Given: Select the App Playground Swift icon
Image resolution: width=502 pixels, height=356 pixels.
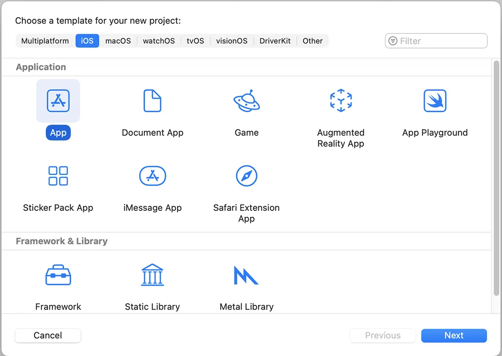Looking at the screenshot, I should (x=435, y=101).
